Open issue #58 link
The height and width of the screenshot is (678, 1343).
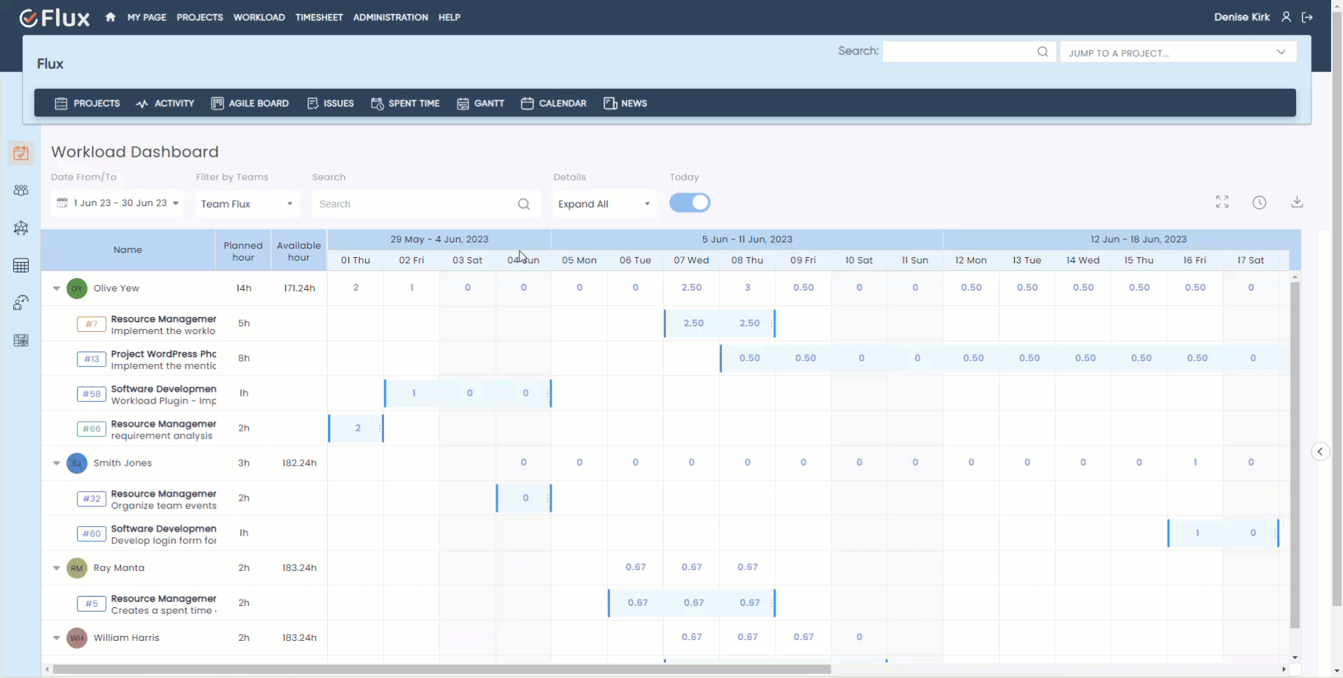[92, 394]
